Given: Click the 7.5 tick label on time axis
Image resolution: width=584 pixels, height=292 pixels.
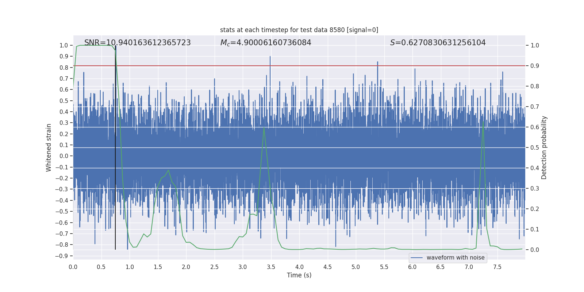Looking at the screenshot, I should coord(497,267).
